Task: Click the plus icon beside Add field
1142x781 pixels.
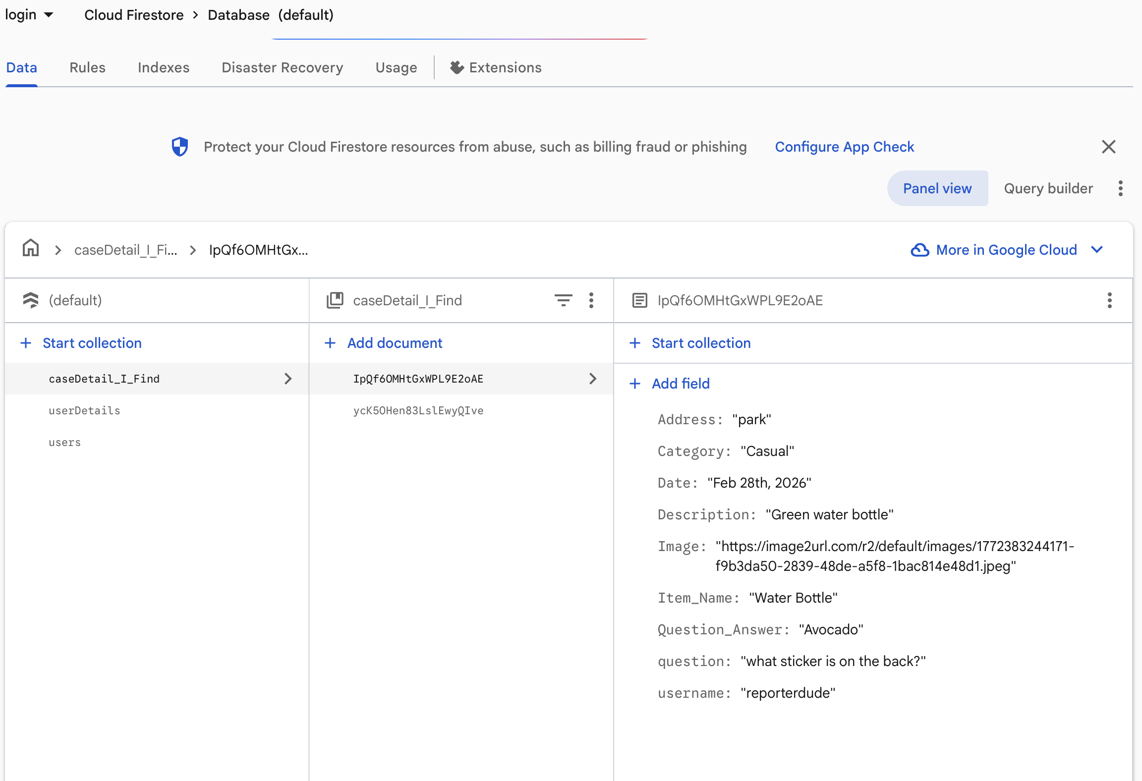Action: 635,384
